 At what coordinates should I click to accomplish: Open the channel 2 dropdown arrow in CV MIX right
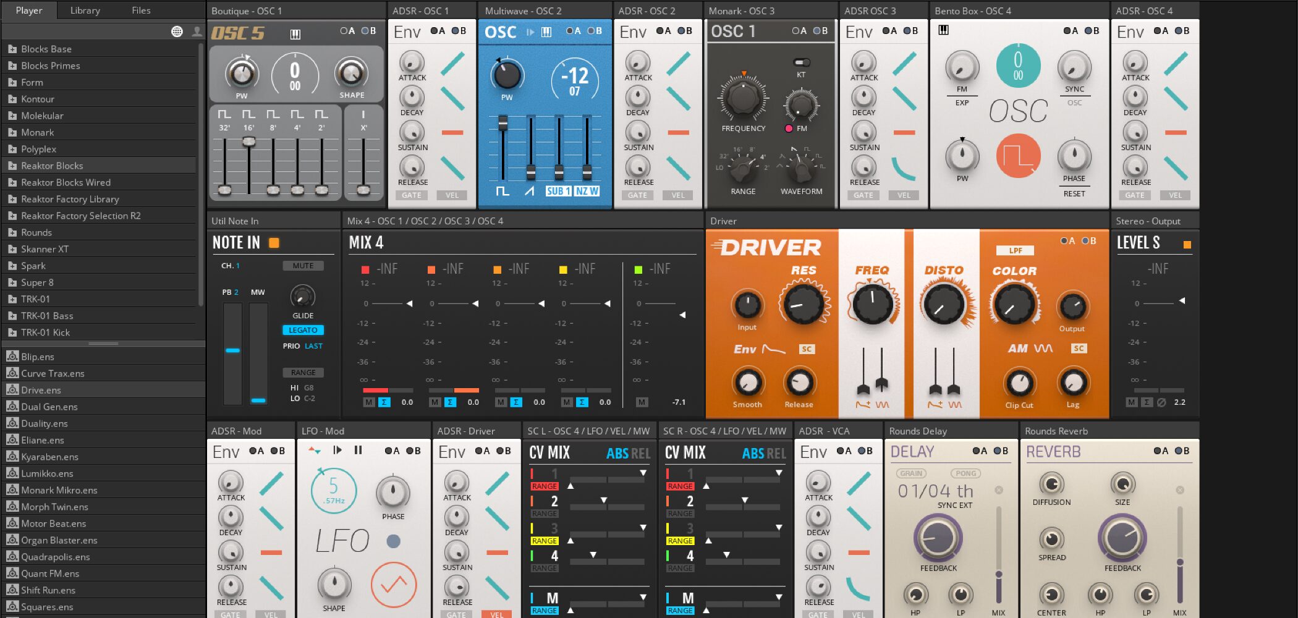coord(745,500)
